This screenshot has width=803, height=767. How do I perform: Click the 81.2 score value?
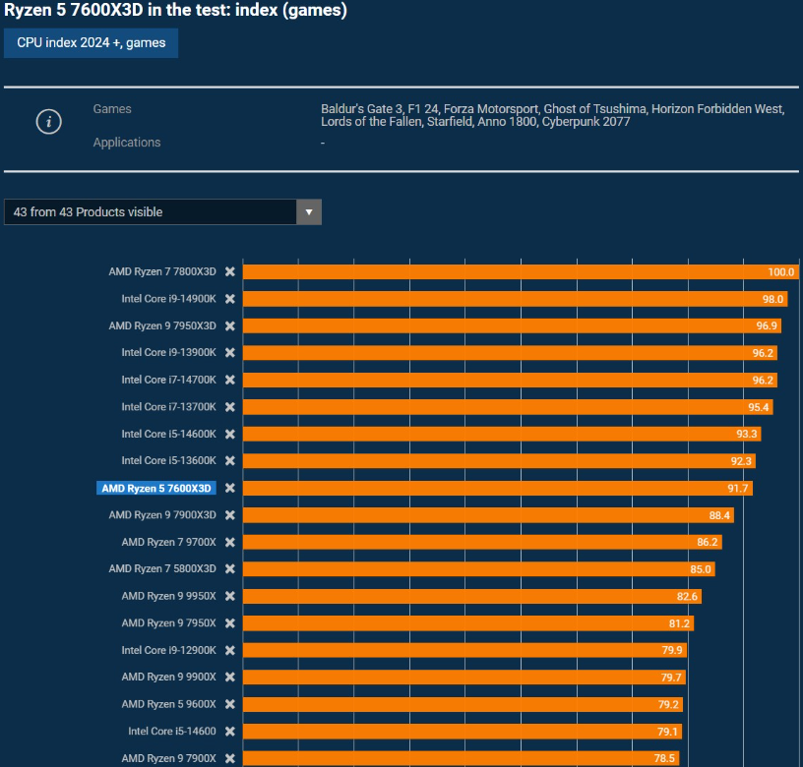(679, 623)
